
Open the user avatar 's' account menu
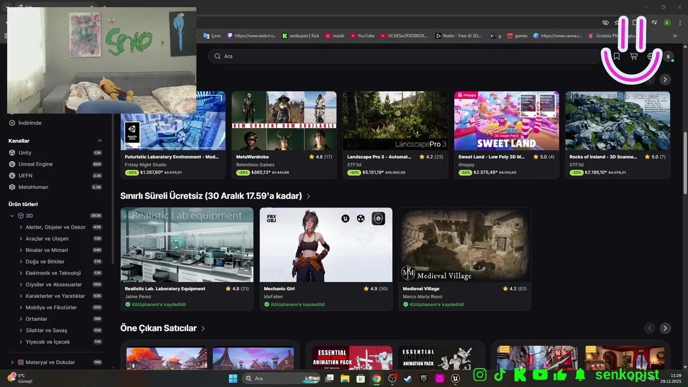click(x=668, y=56)
